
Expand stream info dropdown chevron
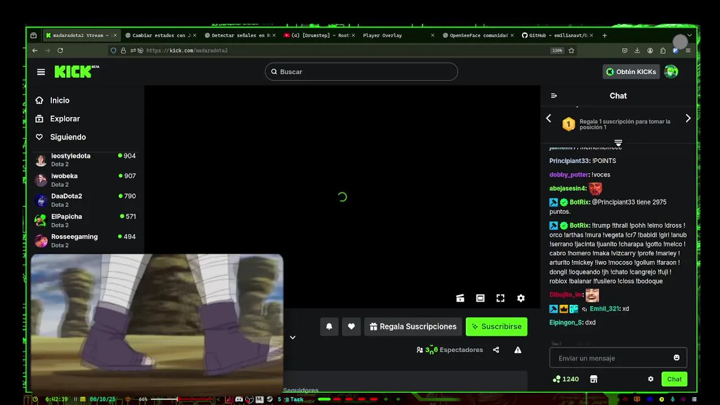click(292, 337)
